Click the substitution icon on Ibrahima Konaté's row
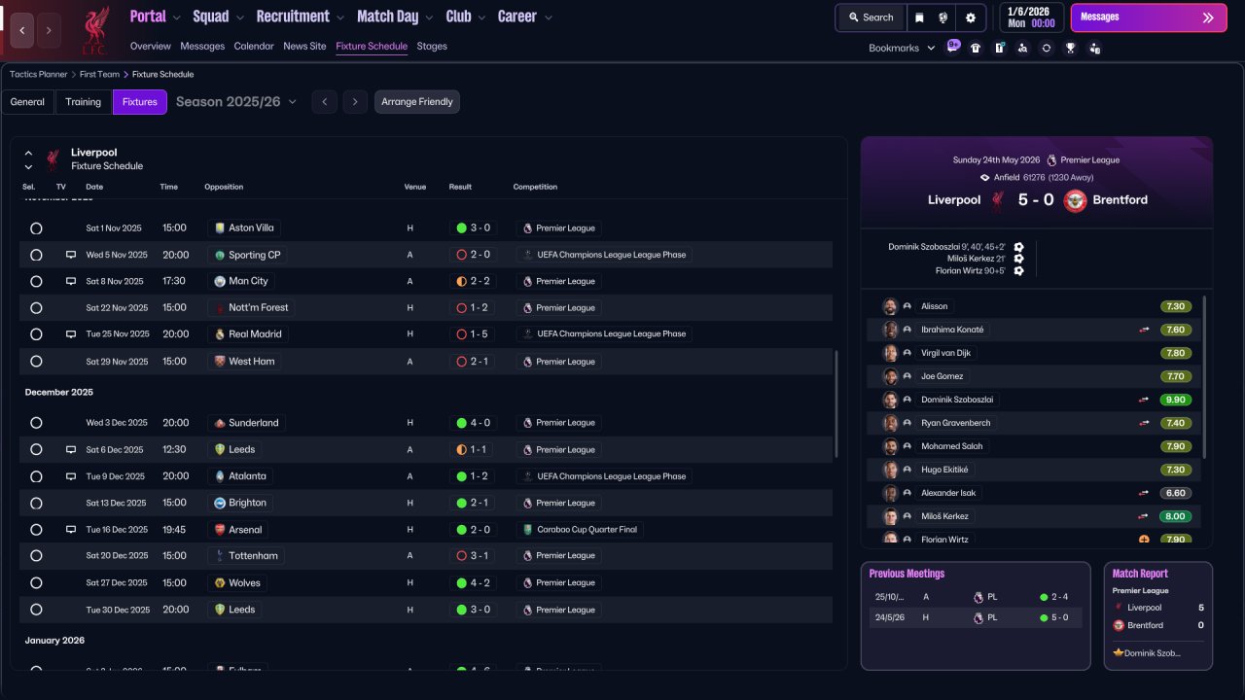The image size is (1245, 700). tap(1144, 330)
